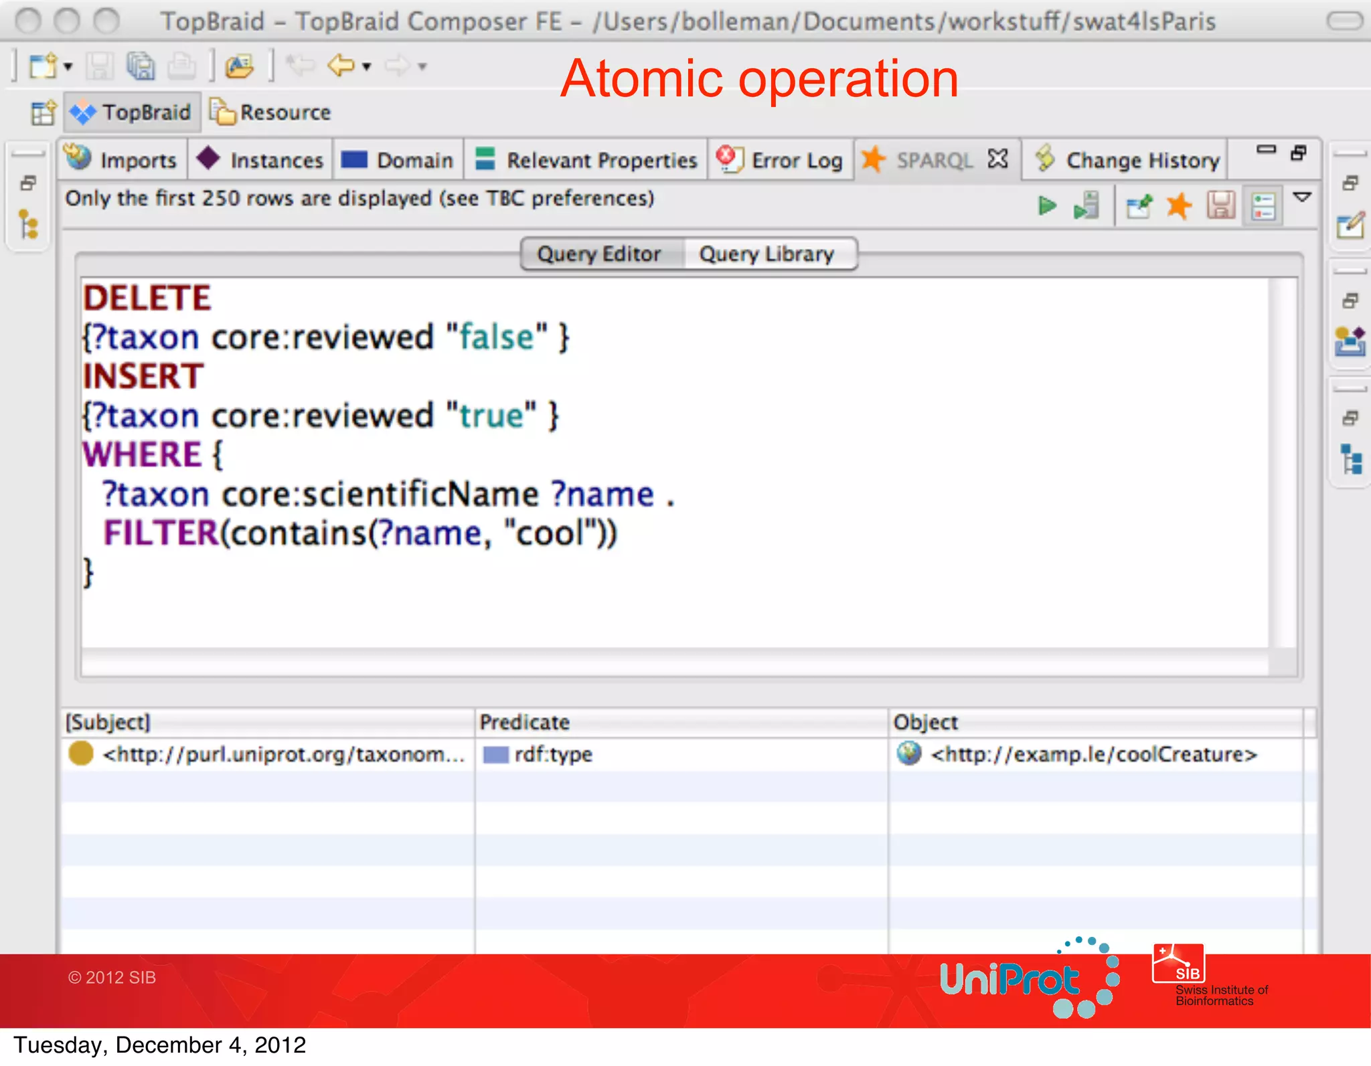Select the rdf:type predicate cell
Viewport: 1371px width, 1066px height.
[681, 754]
